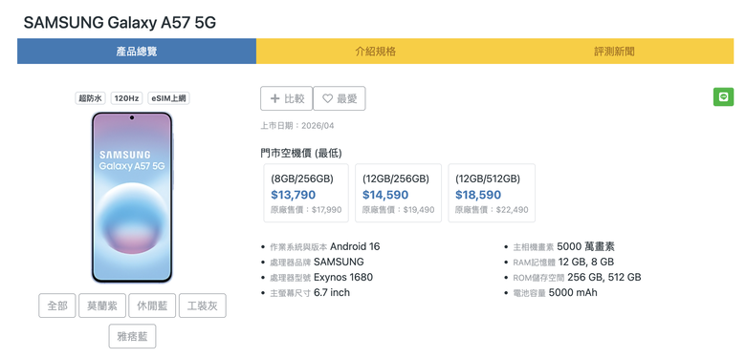Image resolution: width=746 pixels, height=358 pixels.
Task: Click the 上市日期：2026/04 text
Action: (297, 126)
